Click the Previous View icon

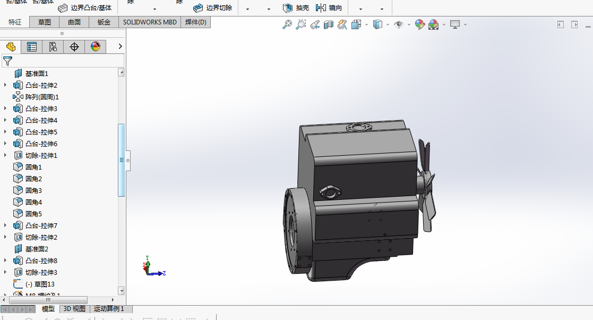315,24
